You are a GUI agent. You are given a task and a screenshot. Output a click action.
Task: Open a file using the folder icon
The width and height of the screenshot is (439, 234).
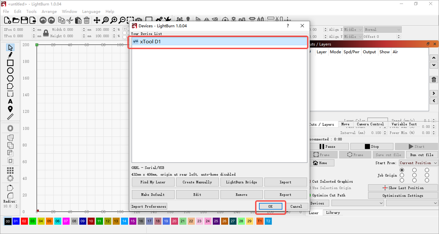point(16,20)
